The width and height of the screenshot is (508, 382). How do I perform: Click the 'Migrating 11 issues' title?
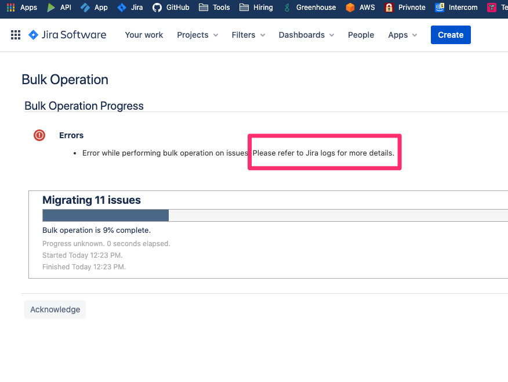92,200
